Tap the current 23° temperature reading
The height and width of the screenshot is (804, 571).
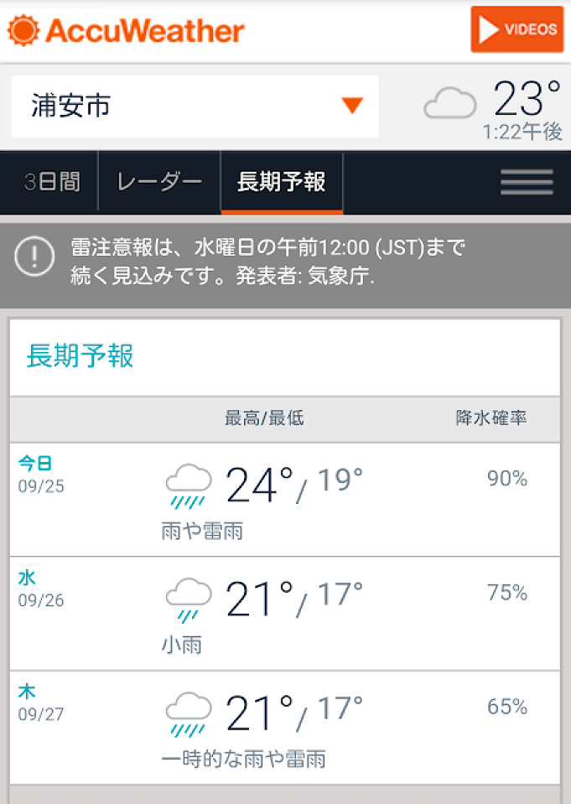pos(527,100)
